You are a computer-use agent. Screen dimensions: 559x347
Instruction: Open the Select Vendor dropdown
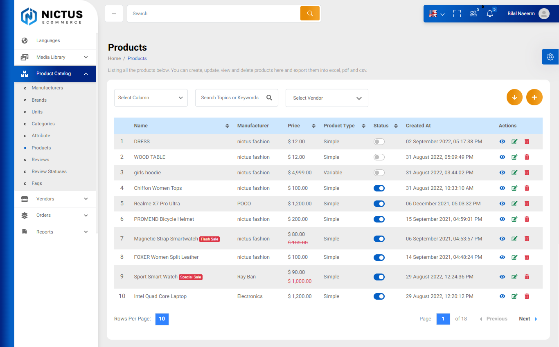pos(327,98)
